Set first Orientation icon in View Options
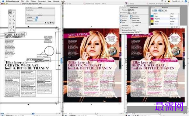The height and width of the screenshot is (116, 189). tap(129, 13)
